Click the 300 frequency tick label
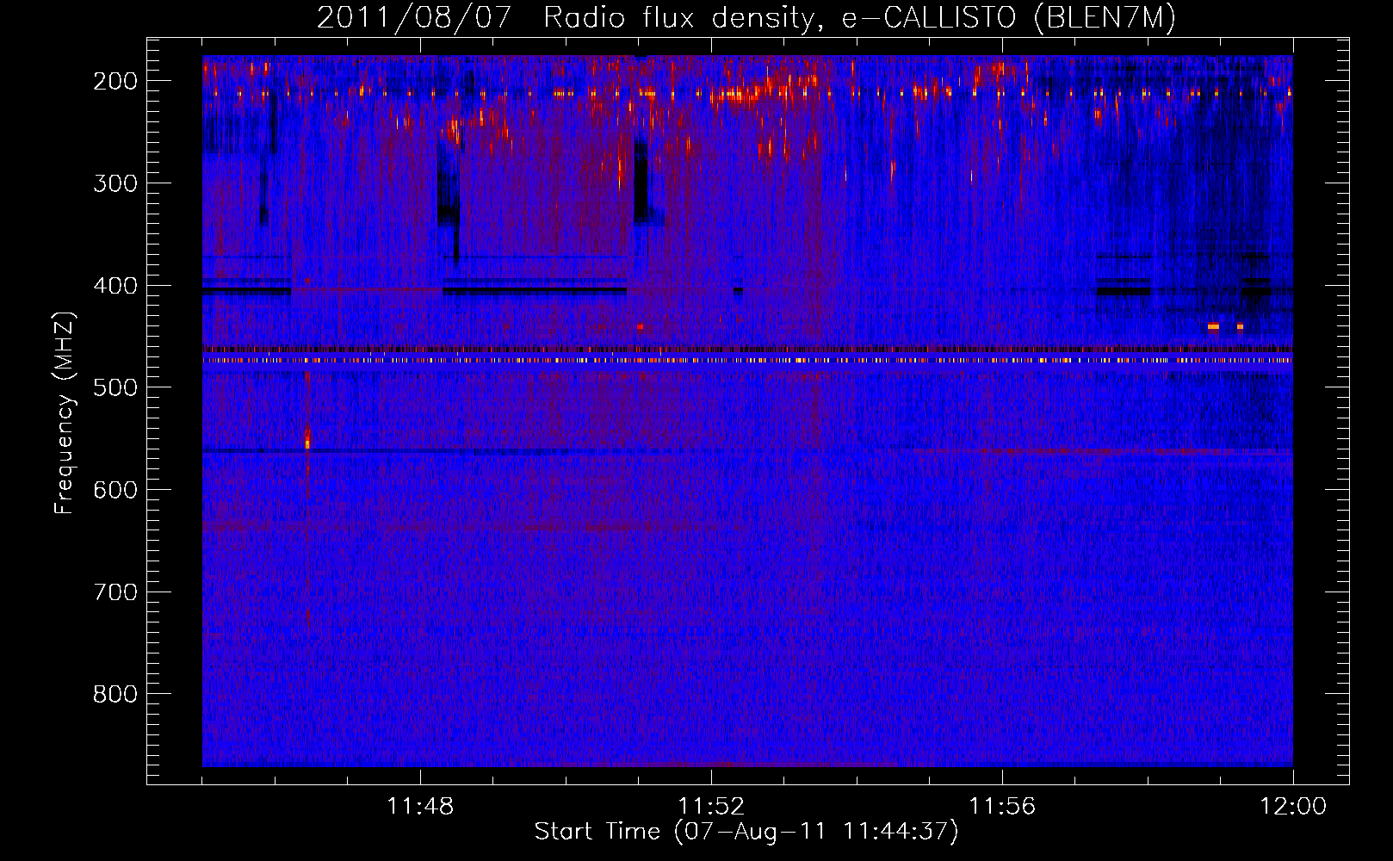 point(115,183)
